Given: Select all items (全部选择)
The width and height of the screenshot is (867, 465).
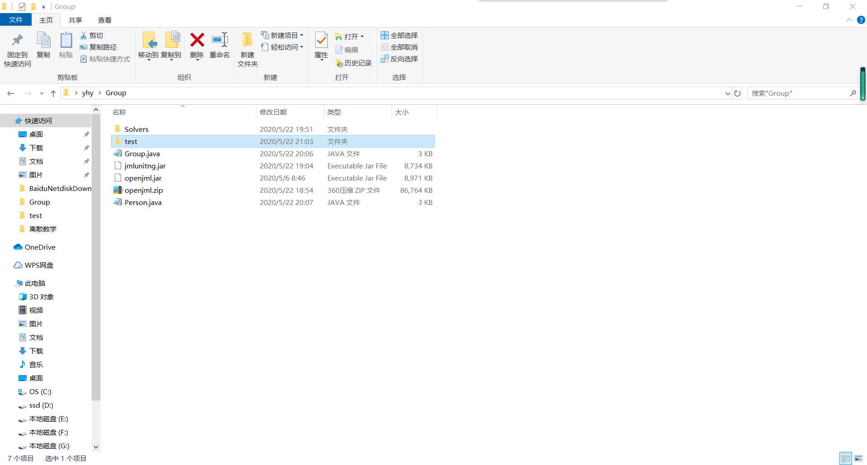Looking at the screenshot, I should point(399,35).
